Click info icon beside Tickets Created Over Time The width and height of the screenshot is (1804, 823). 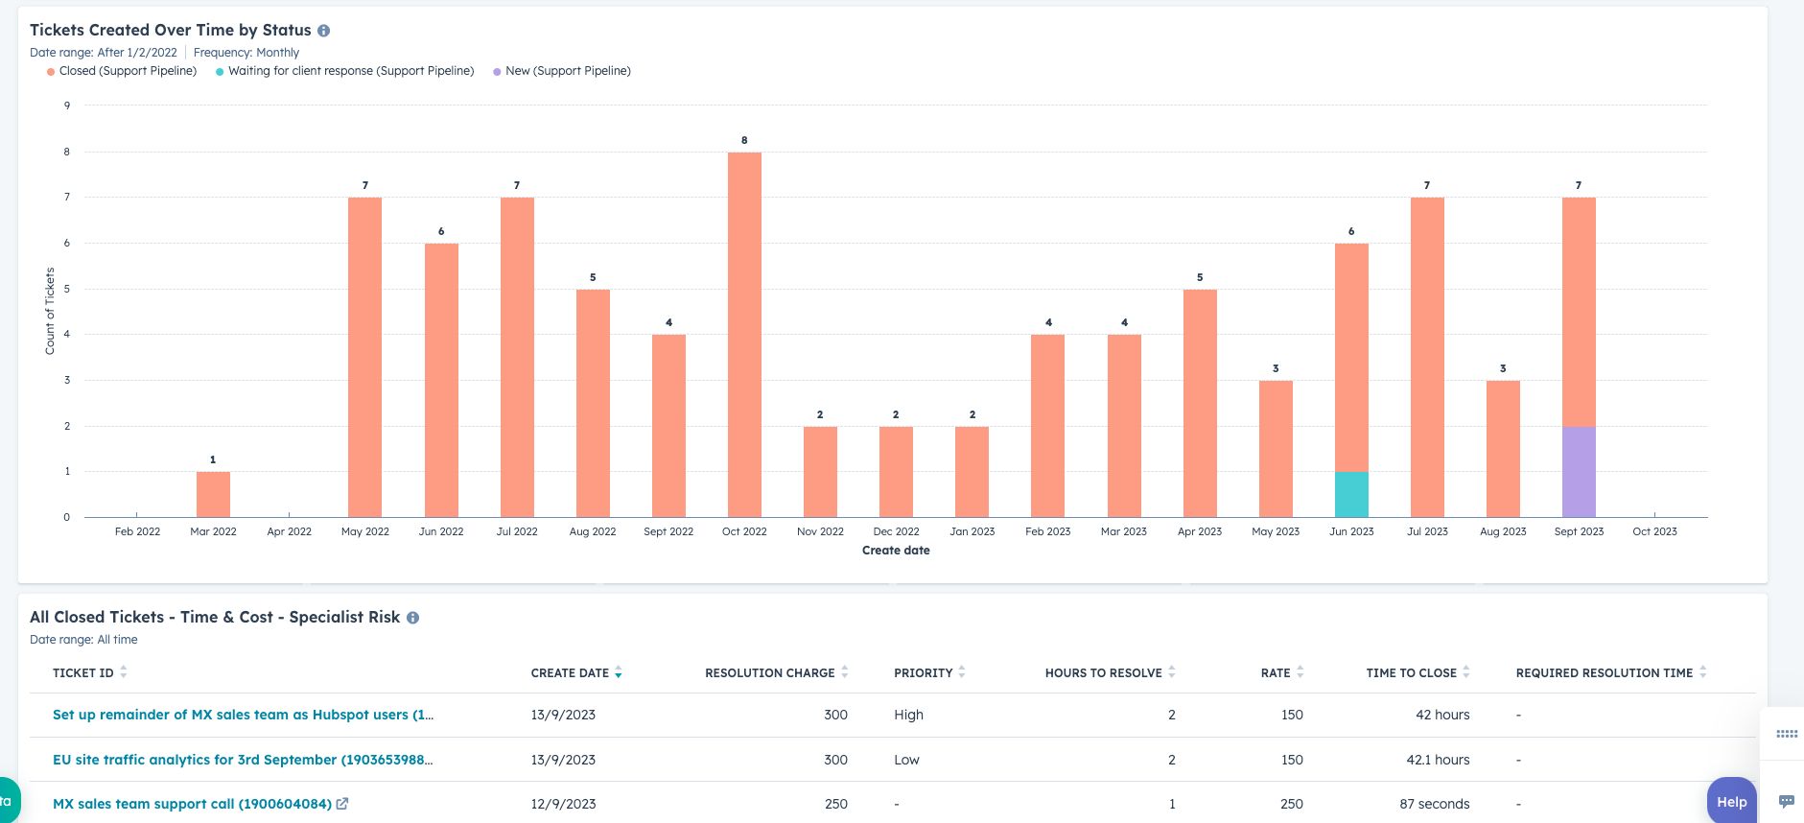(x=324, y=31)
